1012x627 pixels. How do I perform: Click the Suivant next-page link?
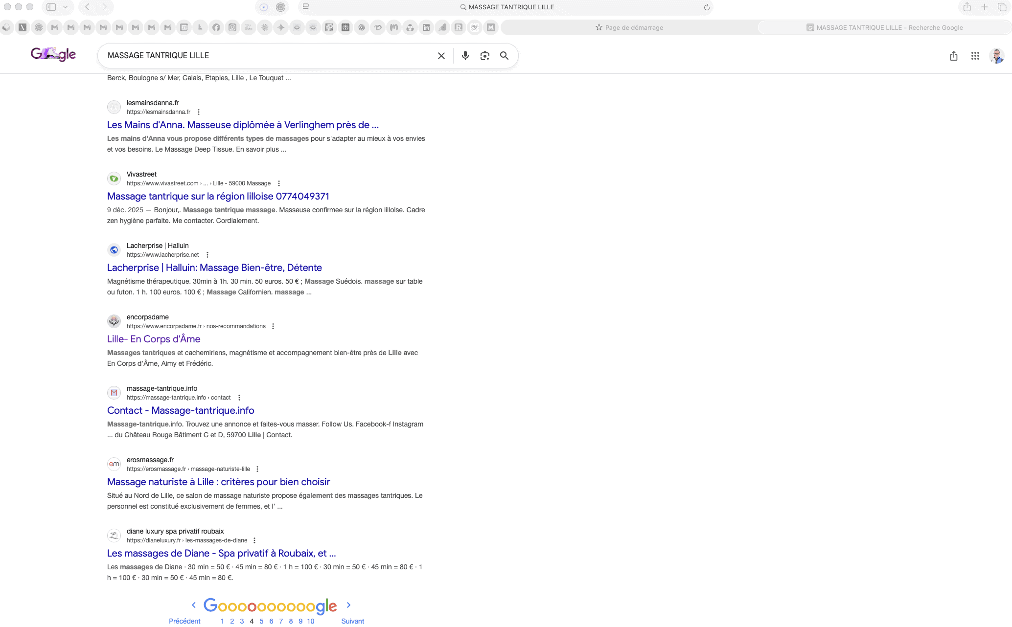(353, 621)
